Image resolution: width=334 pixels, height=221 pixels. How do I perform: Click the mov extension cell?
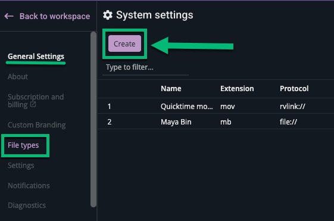click(227, 106)
